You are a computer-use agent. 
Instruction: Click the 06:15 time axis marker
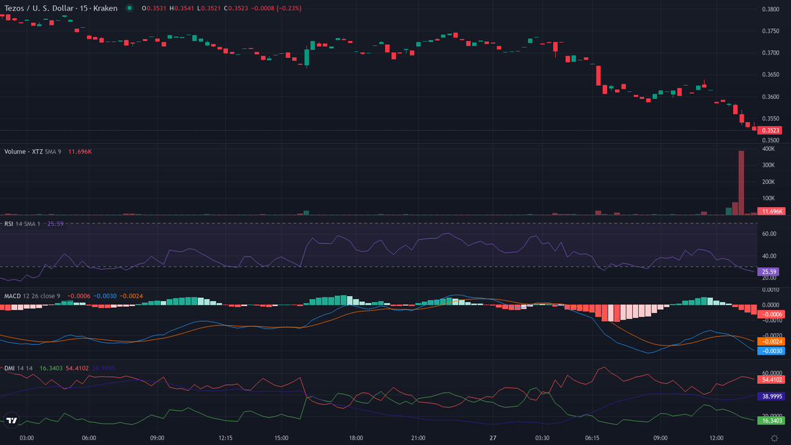(x=592, y=438)
